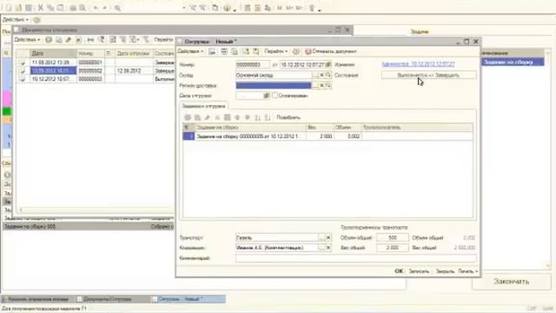Click the Номер input field 000000003
The width and height of the screenshot is (556, 313).
pyautogui.click(x=253, y=64)
